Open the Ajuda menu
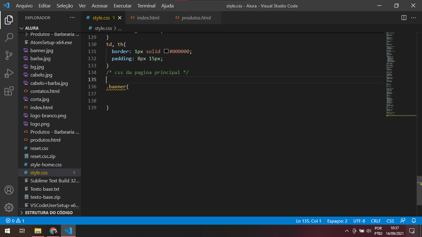 167,6
